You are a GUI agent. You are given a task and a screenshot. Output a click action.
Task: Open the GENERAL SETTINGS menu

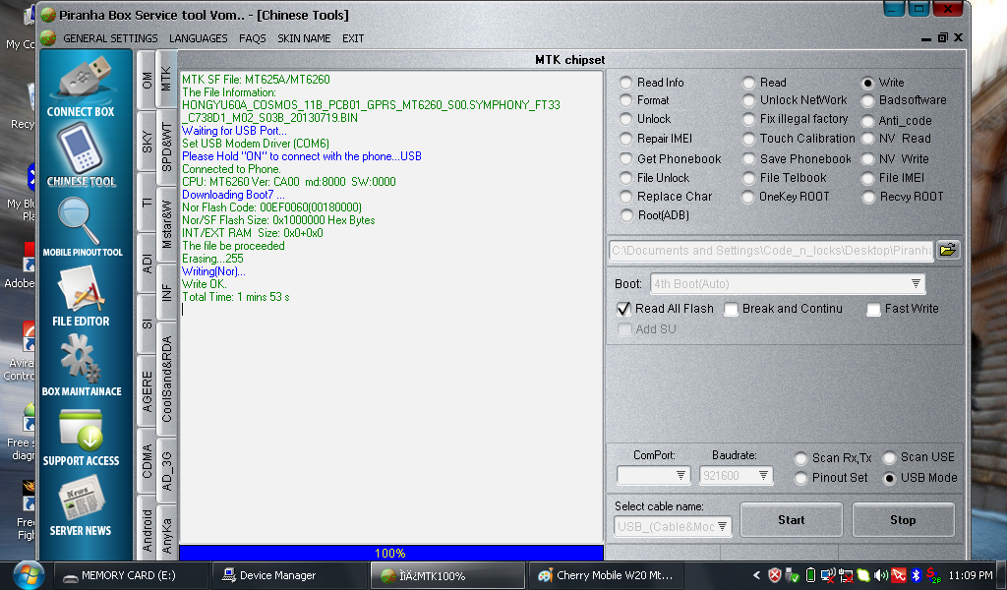click(x=109, y=38)
